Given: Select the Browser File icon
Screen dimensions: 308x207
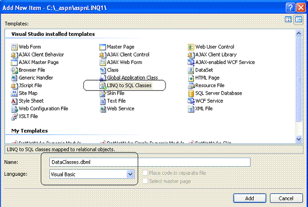Looking at the screenshot, I should click(x=14, y=70).
